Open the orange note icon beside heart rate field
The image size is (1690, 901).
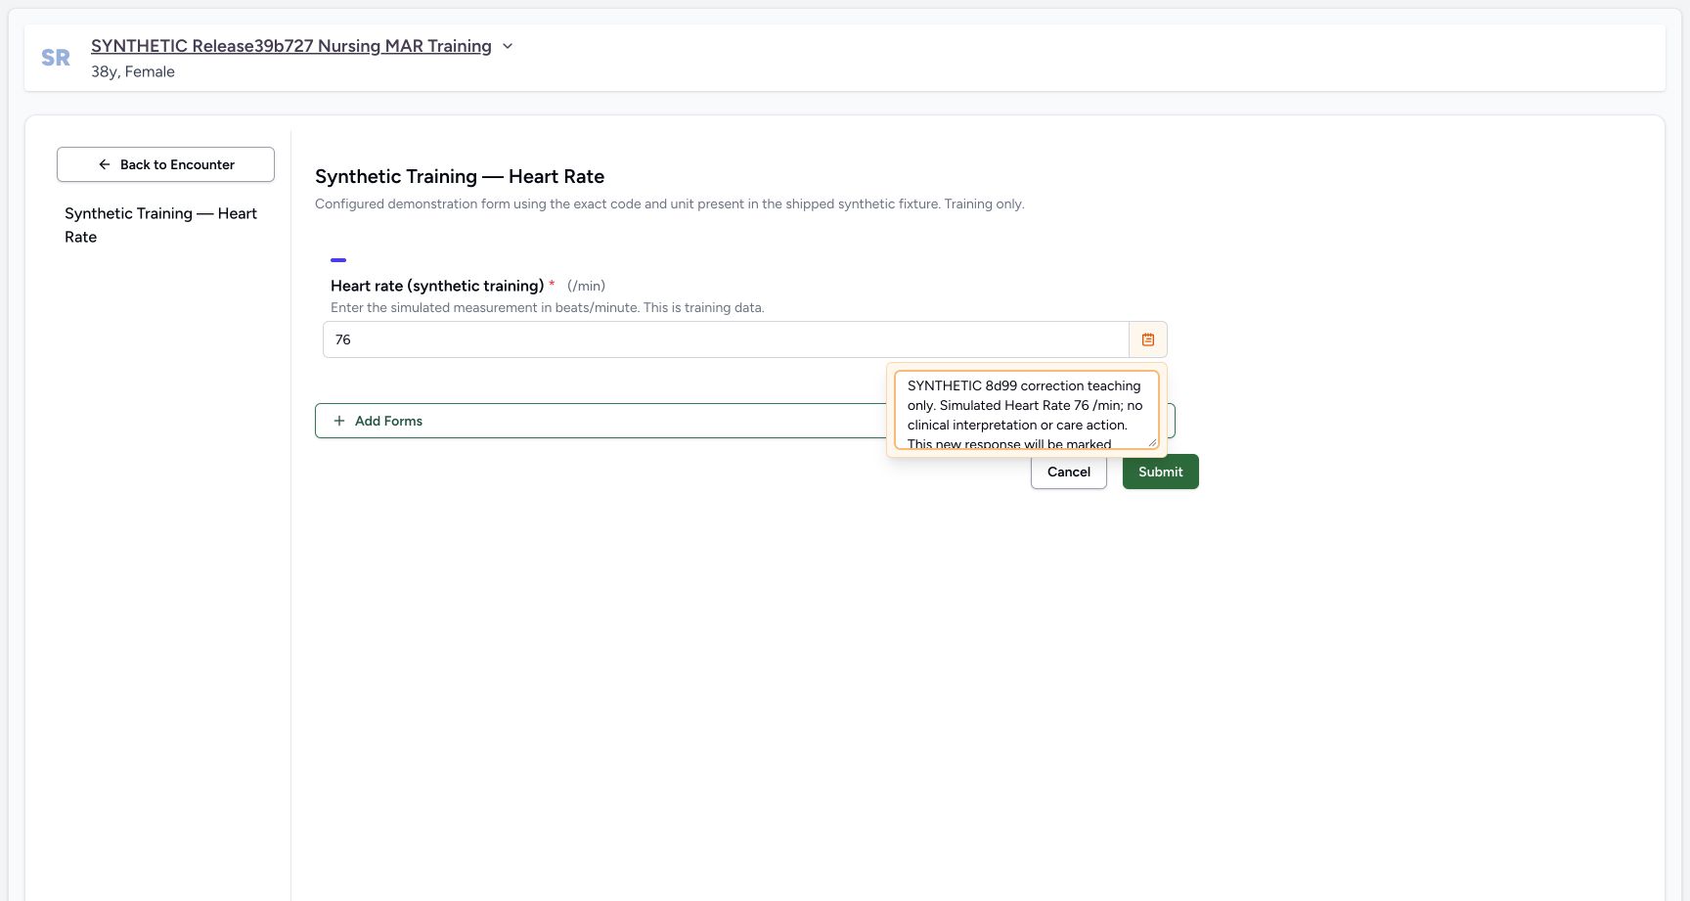pos(1148,339)
